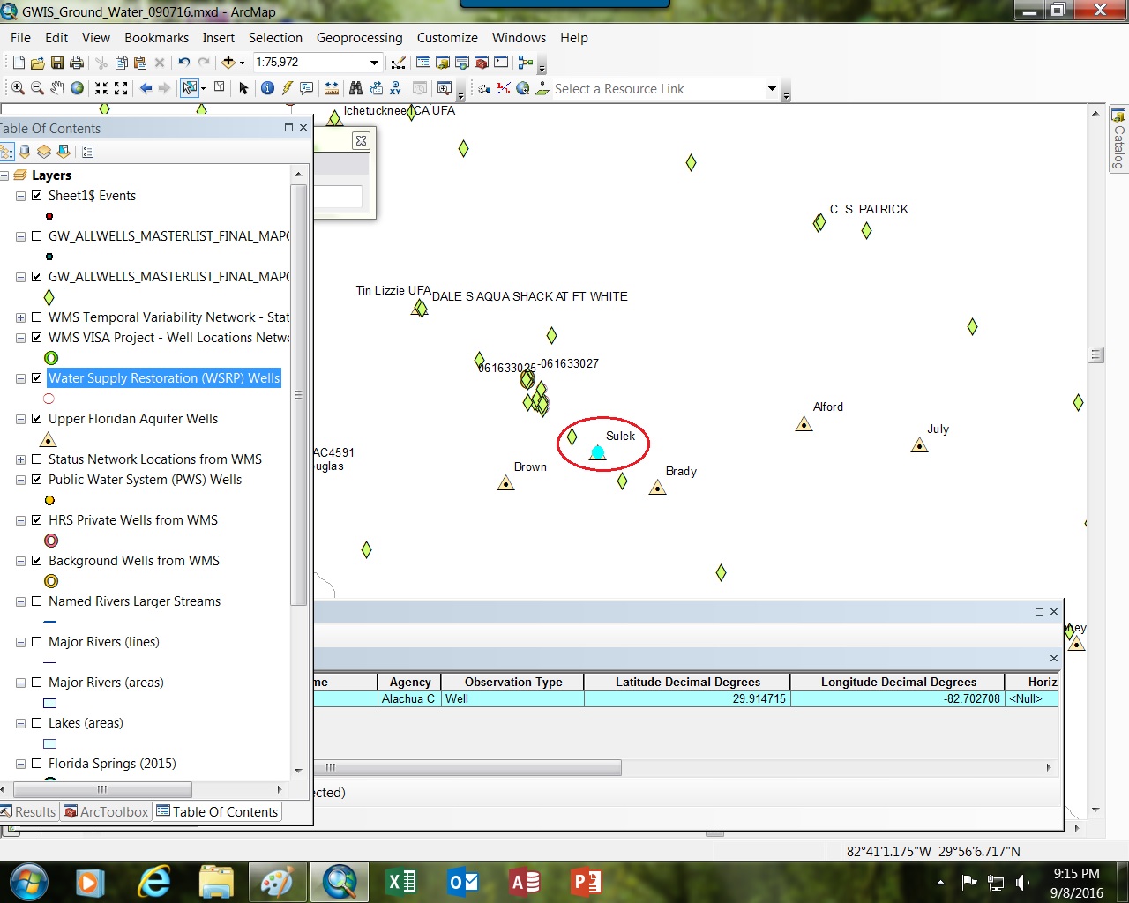Image resolution: width=1129 pixels, height=903 pixels.
Task: Open the Find binoculars tool
Action: coord(355,88)
